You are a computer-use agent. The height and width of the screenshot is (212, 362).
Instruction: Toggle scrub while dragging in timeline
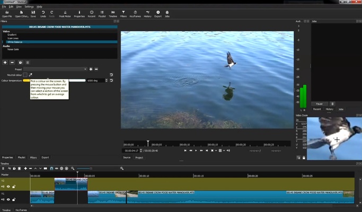coord(57,169)
